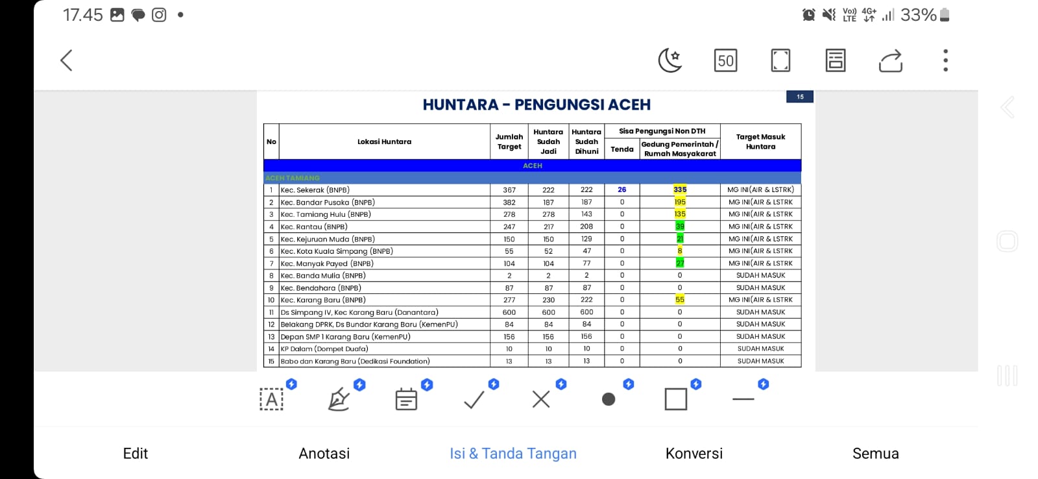Open the Semua tab
The height and width of the screenshot is (479, 1038).
(x=875, y=453)
